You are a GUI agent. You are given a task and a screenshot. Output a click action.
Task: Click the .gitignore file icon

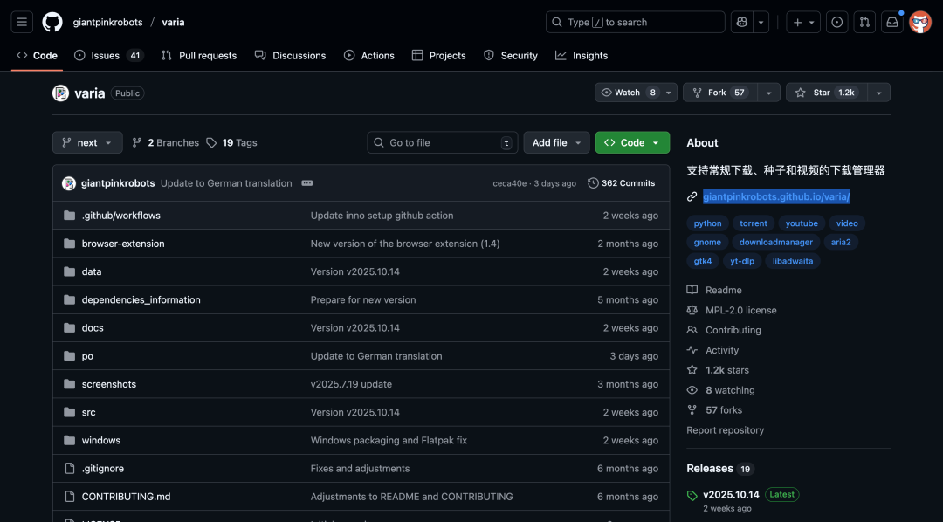click(69, 469)
